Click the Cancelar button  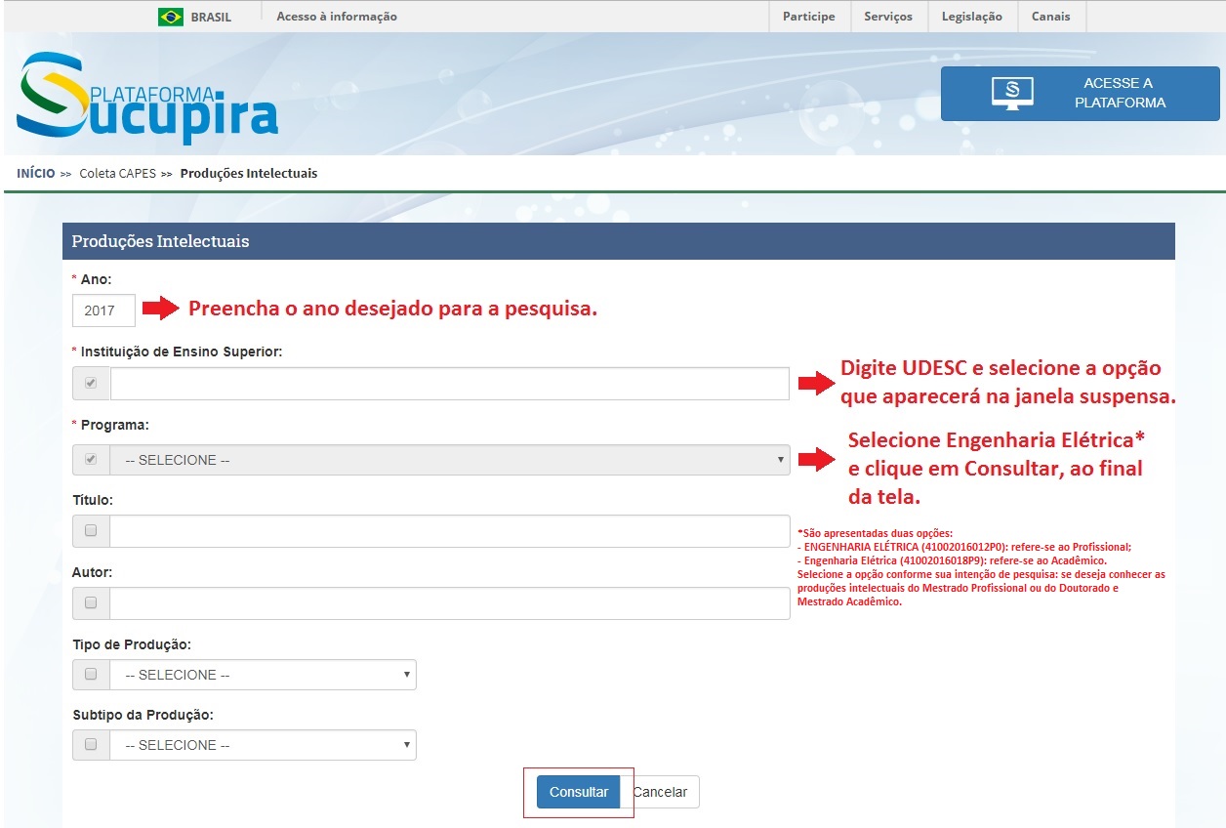tap(662, 792)
